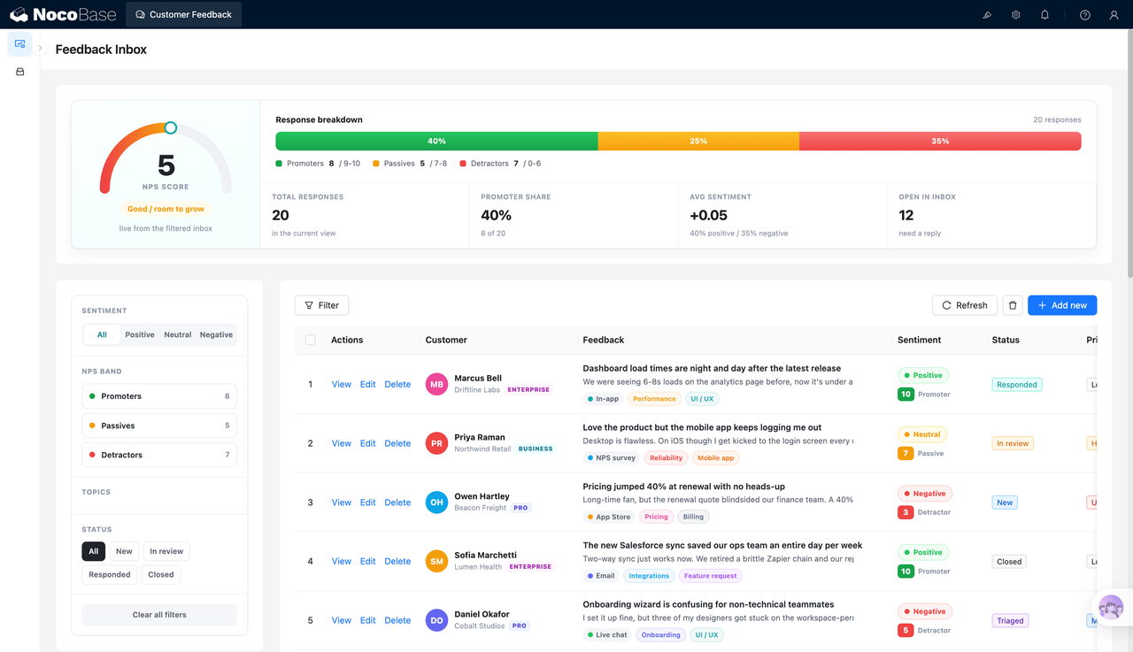Choose the In review status chip
Image resolution: width=1133 pixels, height=652 pixels.
(166, 551)
